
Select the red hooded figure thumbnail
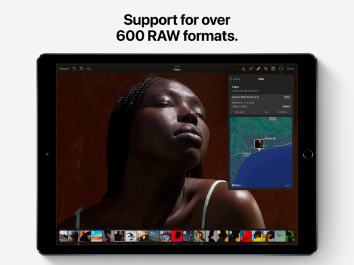tap(246, 236)
